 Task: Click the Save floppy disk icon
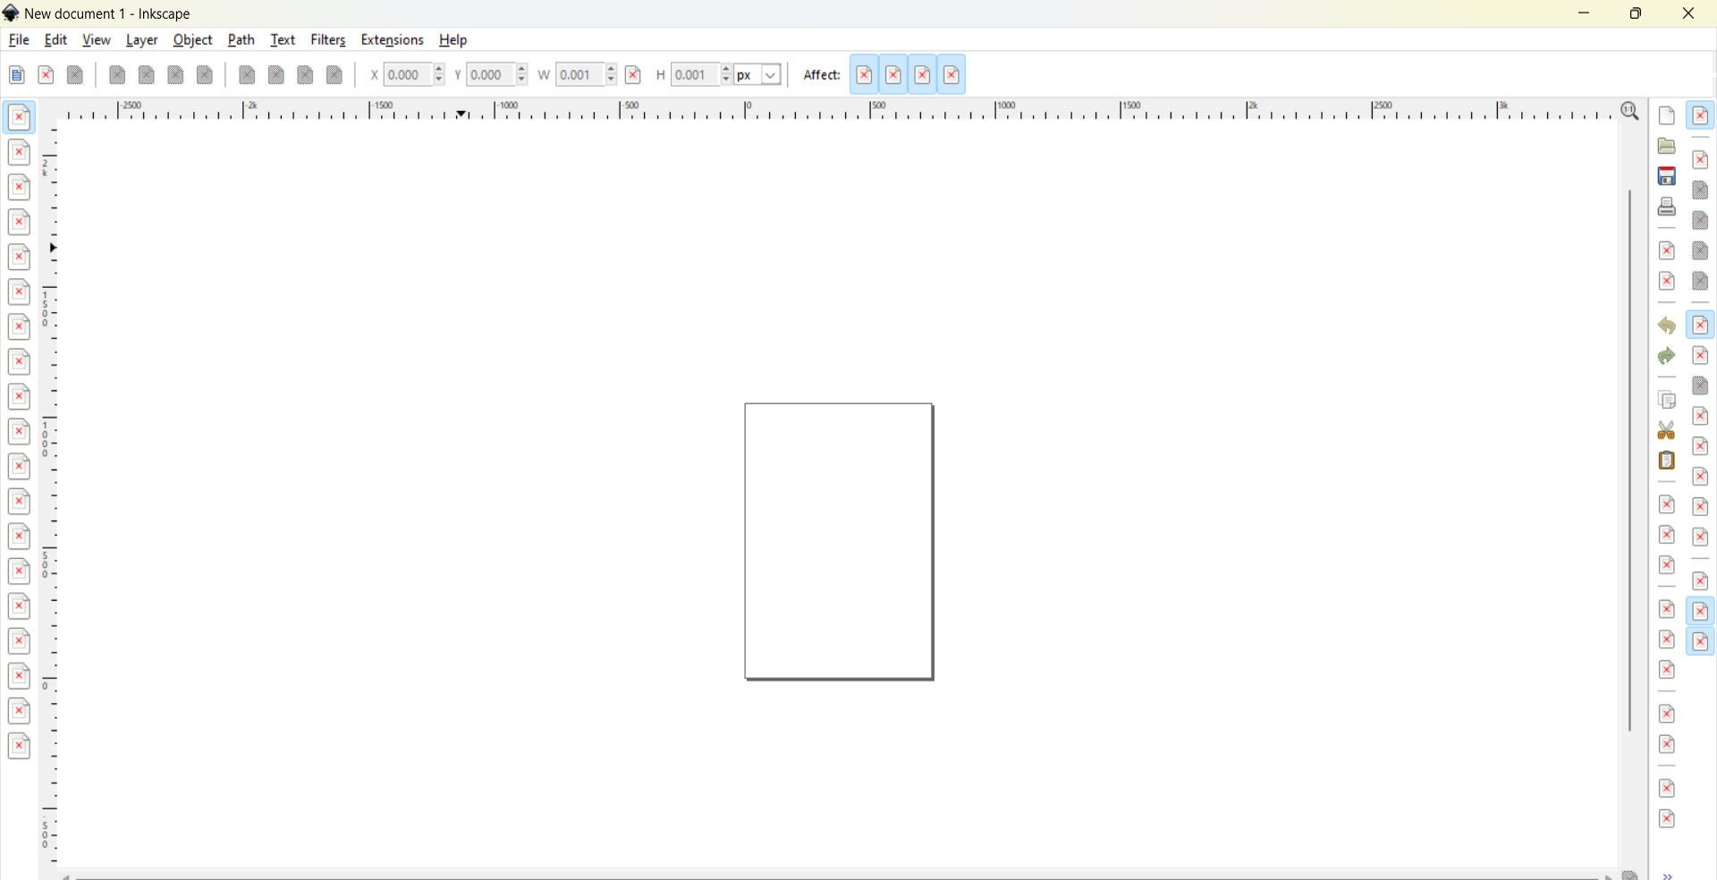pyautogui.click(x=1667, y=177)
